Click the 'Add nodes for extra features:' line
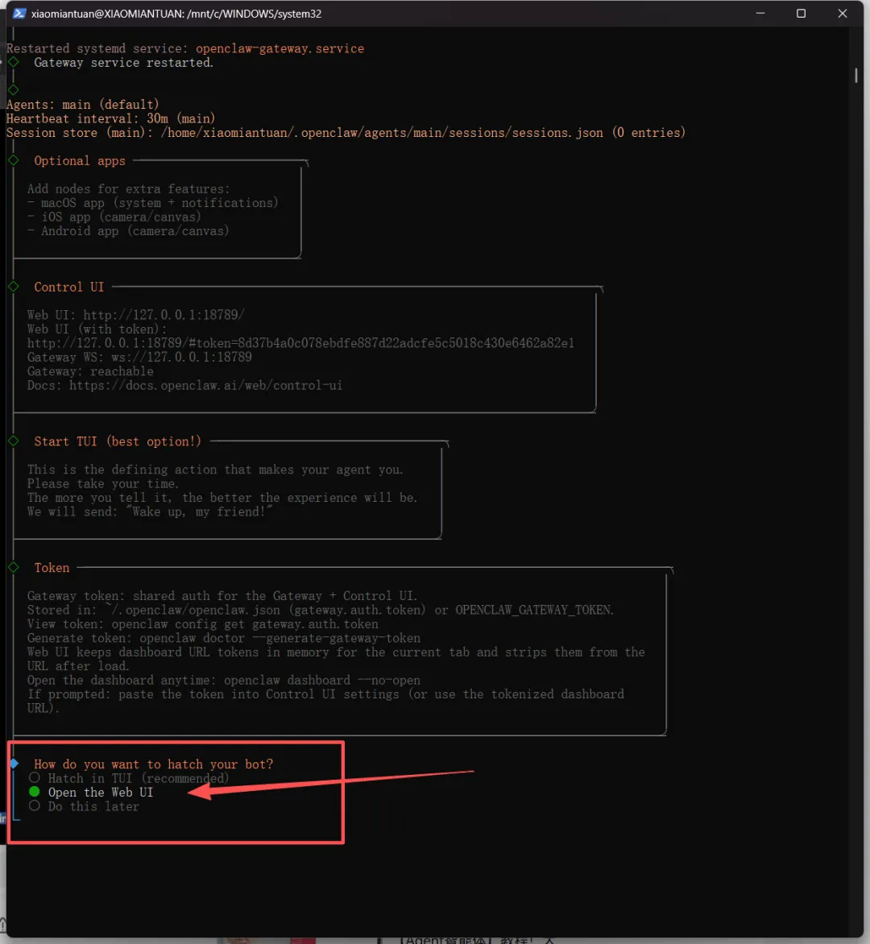 tap(128, 189)
